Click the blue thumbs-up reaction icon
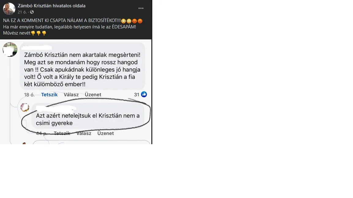The width and height of the screenshot is (353, 198). pos(144,94)
